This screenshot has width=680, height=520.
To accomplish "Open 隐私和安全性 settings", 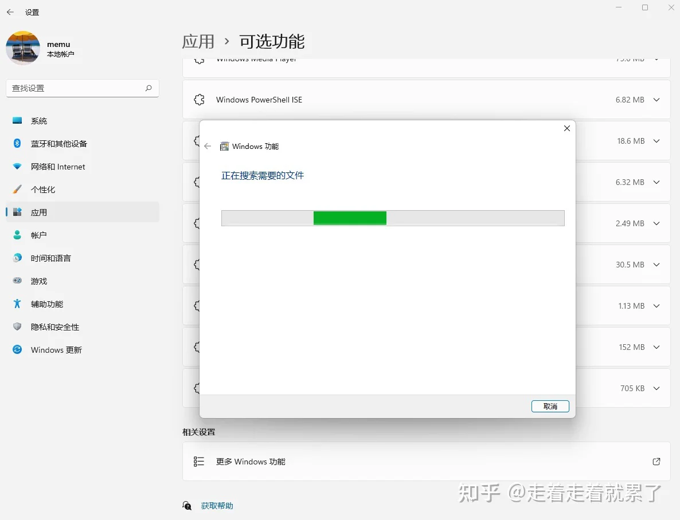I will click(83, 327).
